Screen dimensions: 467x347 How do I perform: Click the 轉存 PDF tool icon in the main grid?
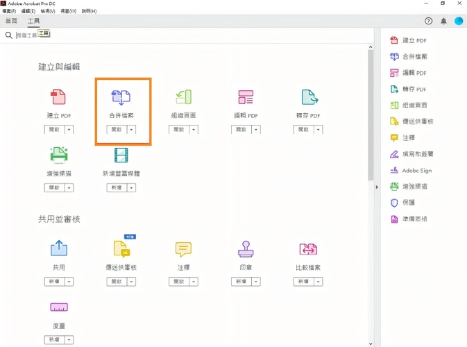(309, 96)
